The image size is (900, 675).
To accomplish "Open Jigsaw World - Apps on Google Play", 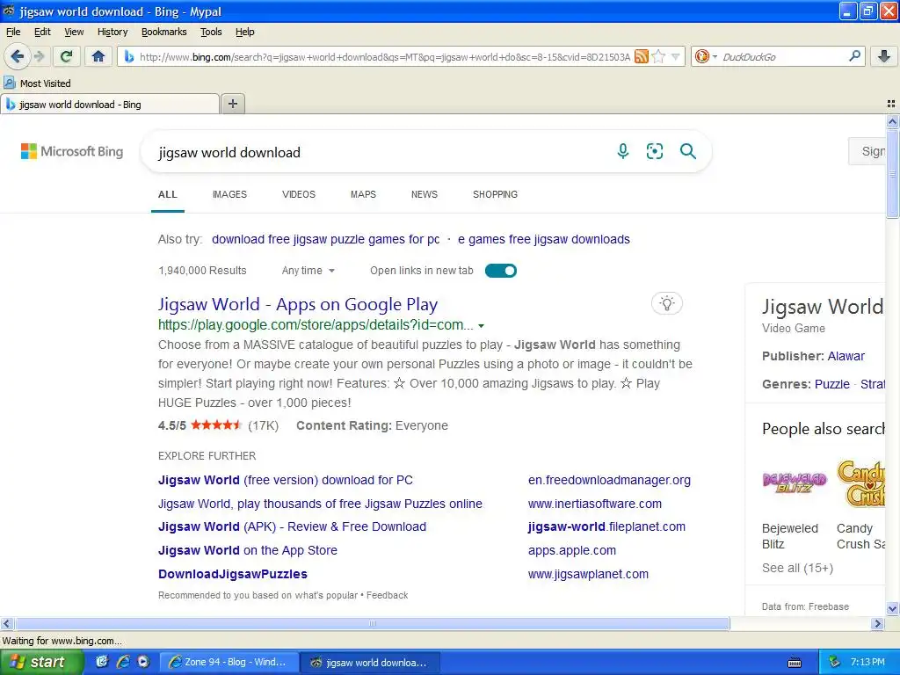I will pos(298,304).
